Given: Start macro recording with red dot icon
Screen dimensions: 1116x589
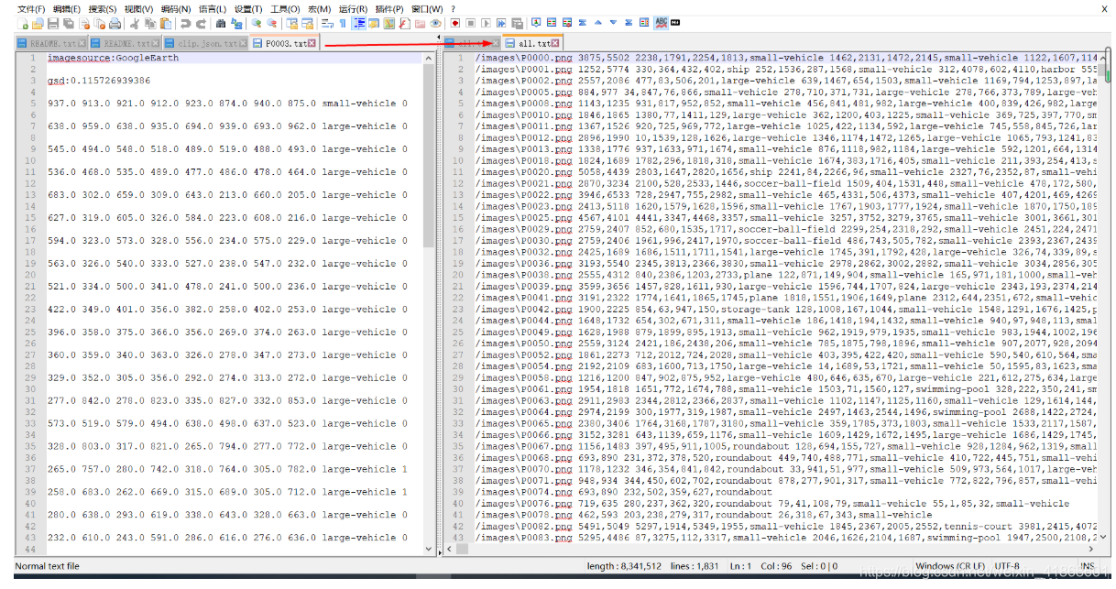Looking at the screenshot, I should (x=455, y=23).
